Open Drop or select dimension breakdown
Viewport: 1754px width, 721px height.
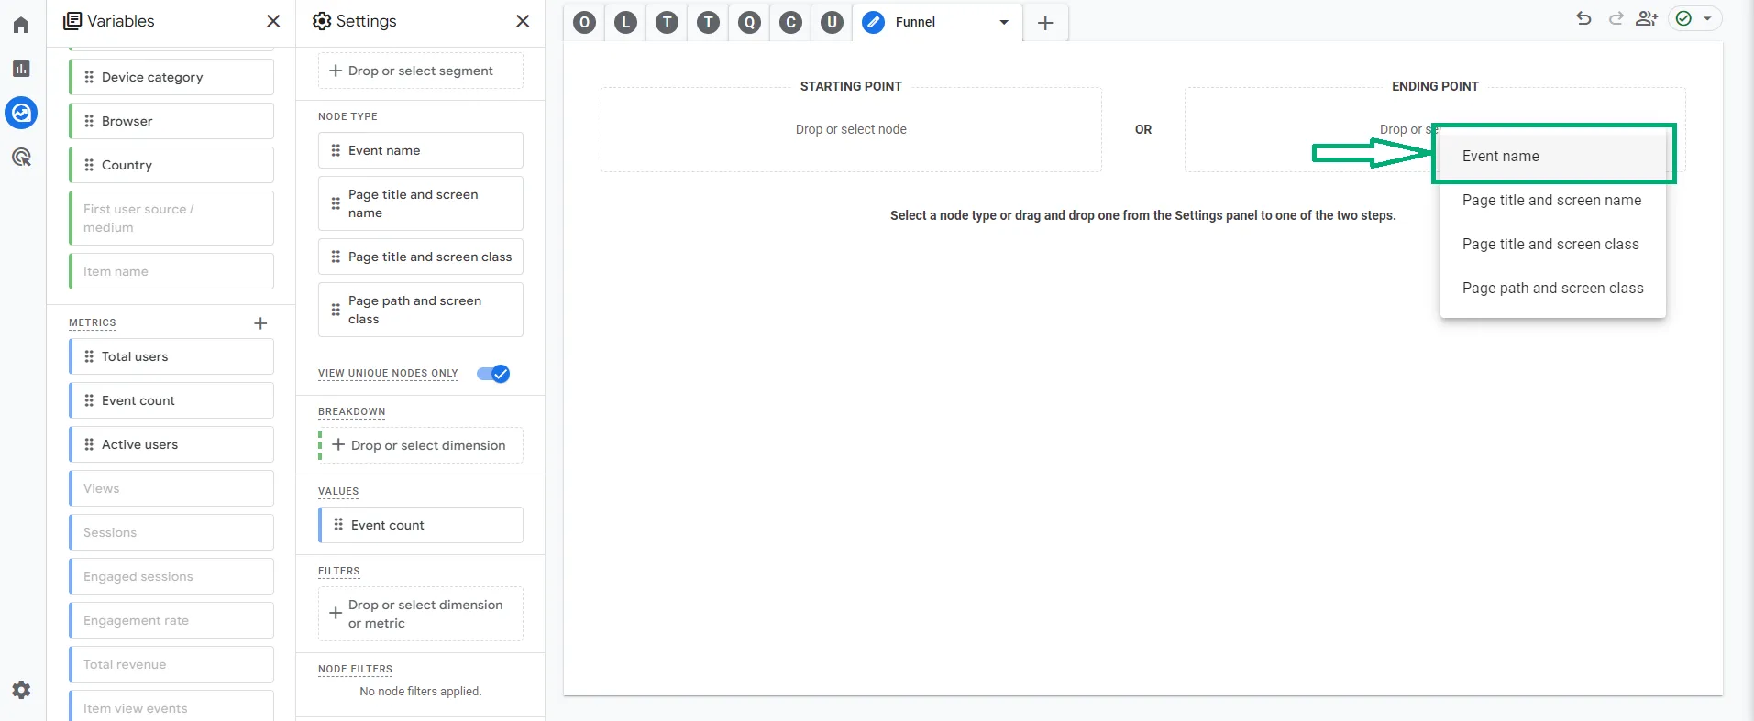421,445
